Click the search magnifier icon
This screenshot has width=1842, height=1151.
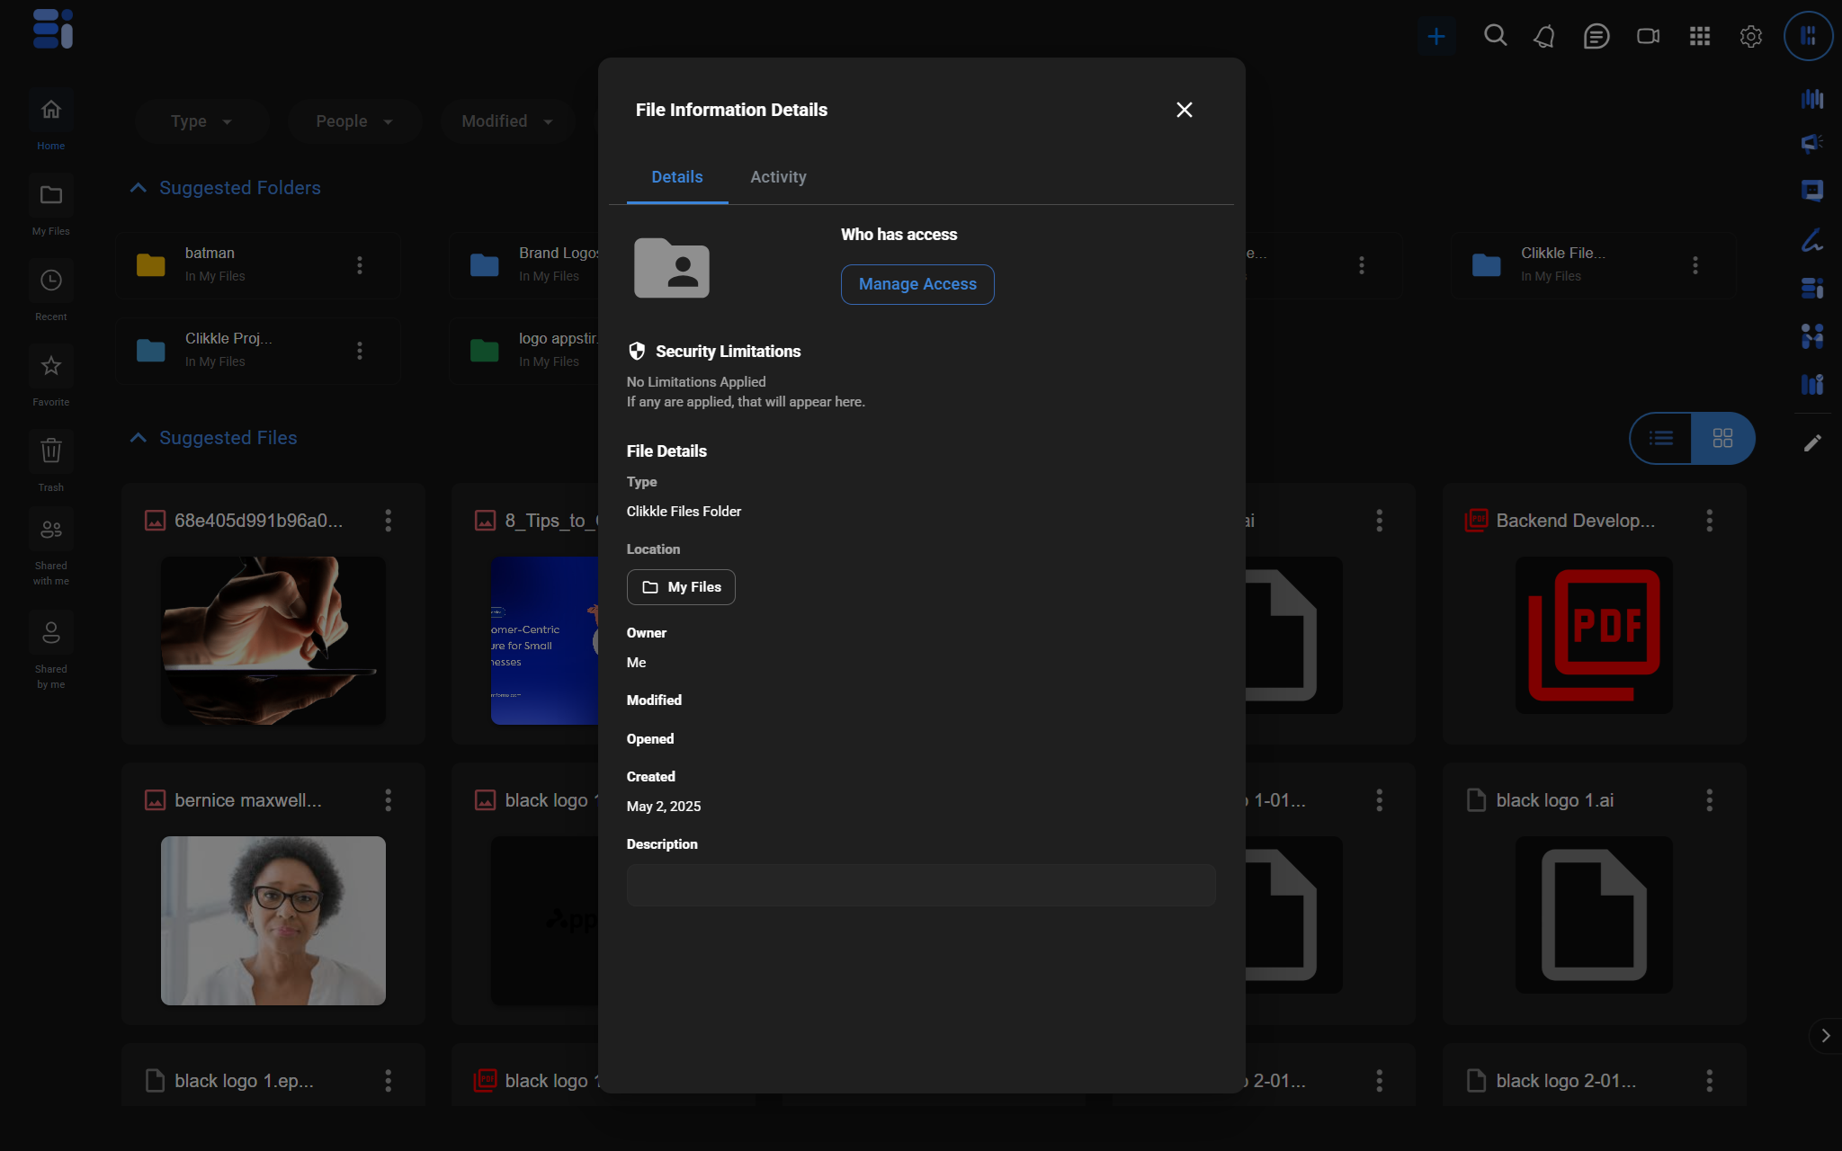[1495, 36]
